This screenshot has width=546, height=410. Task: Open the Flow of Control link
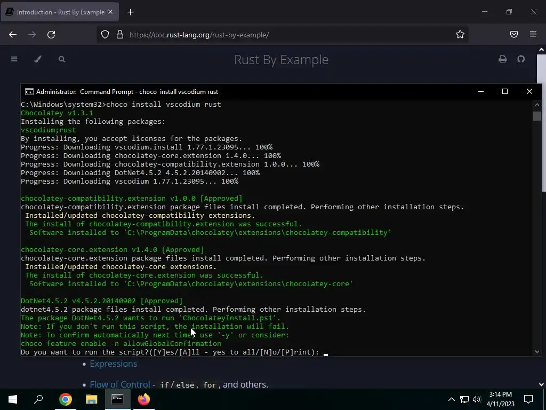tap(120, 384)
